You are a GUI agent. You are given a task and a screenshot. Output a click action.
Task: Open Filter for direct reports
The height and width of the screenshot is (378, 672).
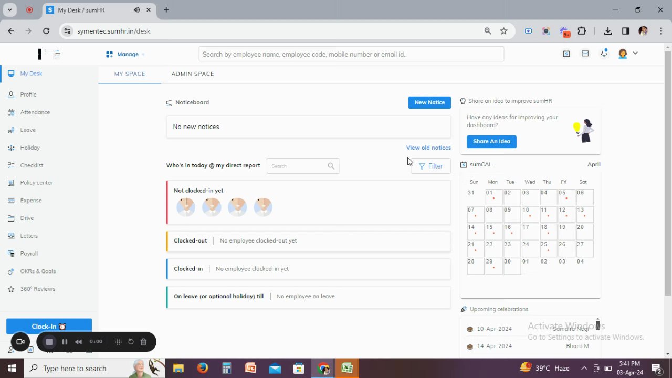430,166
